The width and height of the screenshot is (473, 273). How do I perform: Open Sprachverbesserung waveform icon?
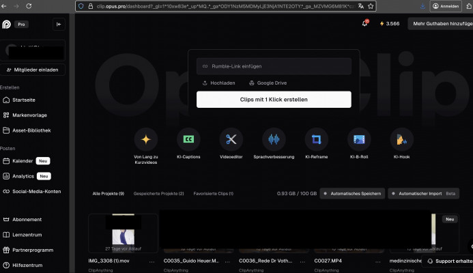coord(274,139)
